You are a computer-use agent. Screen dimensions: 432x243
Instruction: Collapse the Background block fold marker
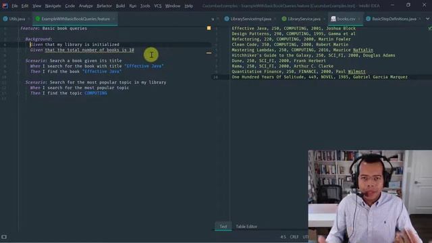click(x=18, y=39)
